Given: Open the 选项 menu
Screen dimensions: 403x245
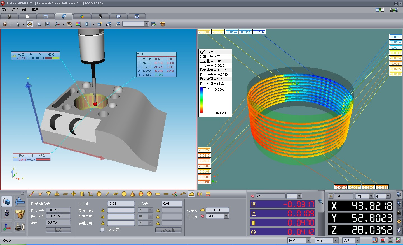Looking at the screenshot, I should tap(15, 9).
